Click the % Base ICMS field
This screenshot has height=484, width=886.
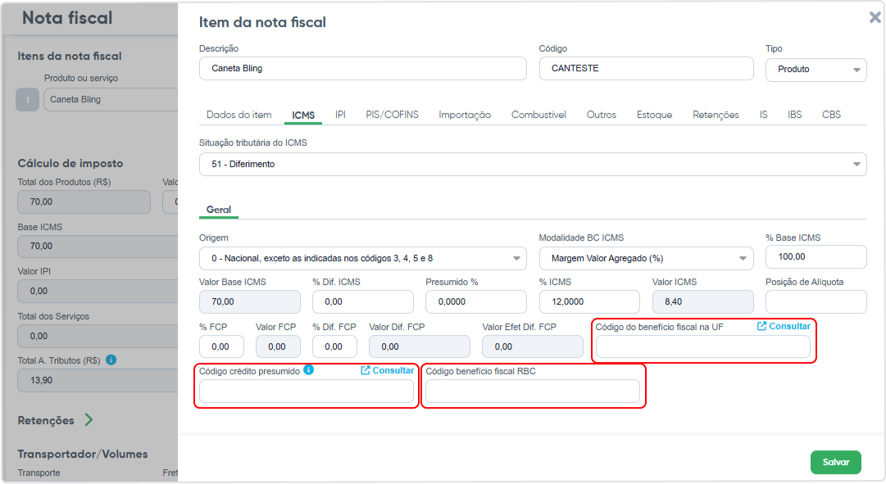click(816, 257)
